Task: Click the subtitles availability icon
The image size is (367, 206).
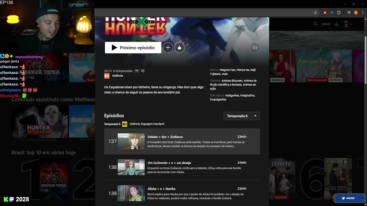Action: click(143, 71)
